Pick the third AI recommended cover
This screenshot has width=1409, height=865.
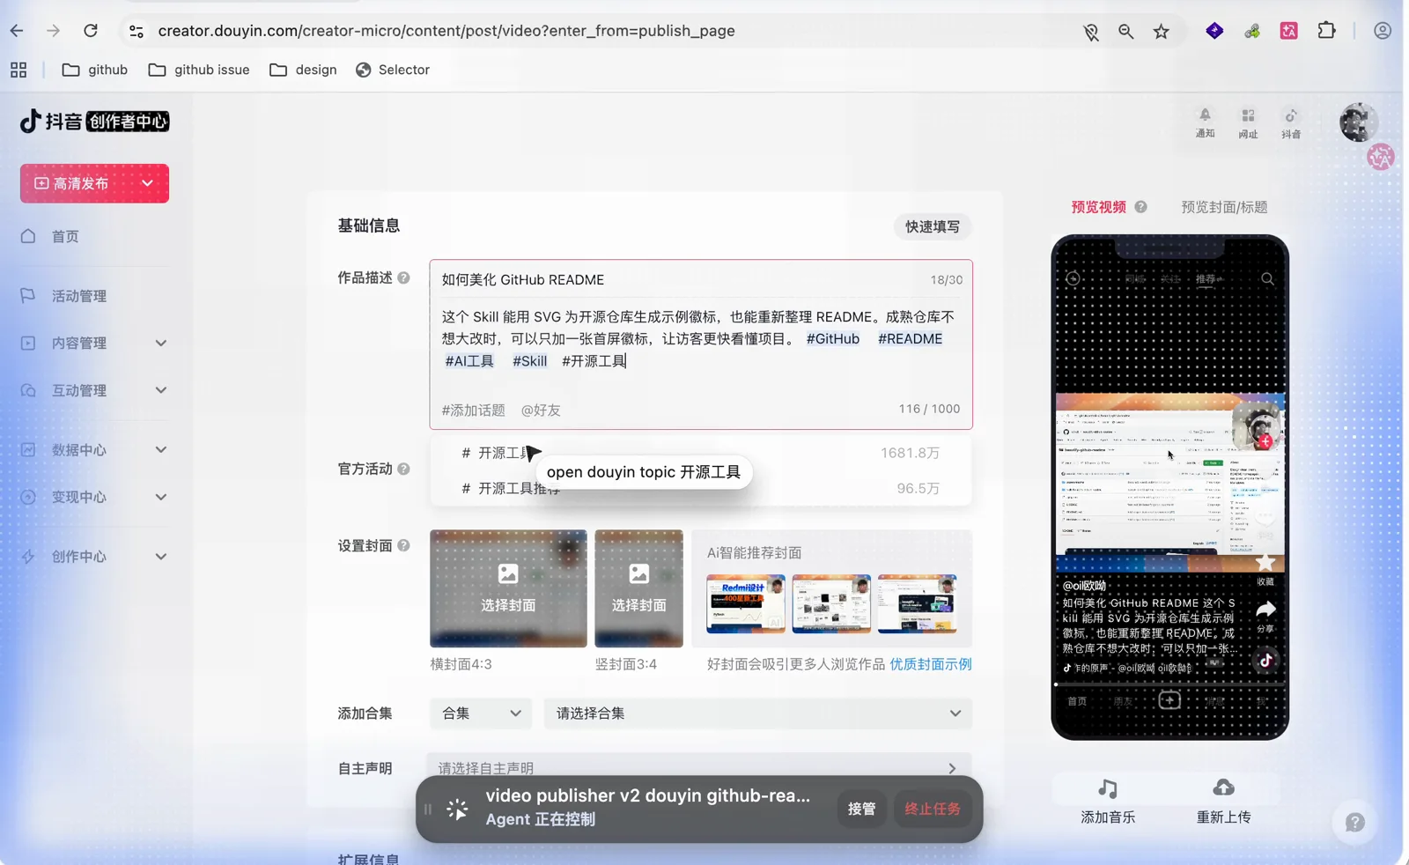point(917,603)
